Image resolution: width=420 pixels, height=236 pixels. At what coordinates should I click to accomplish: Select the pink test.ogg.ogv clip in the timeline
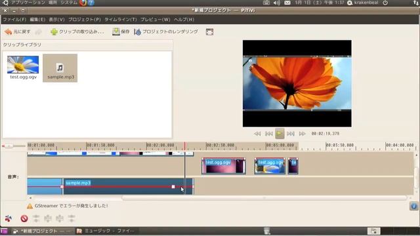tap(224, 166)
